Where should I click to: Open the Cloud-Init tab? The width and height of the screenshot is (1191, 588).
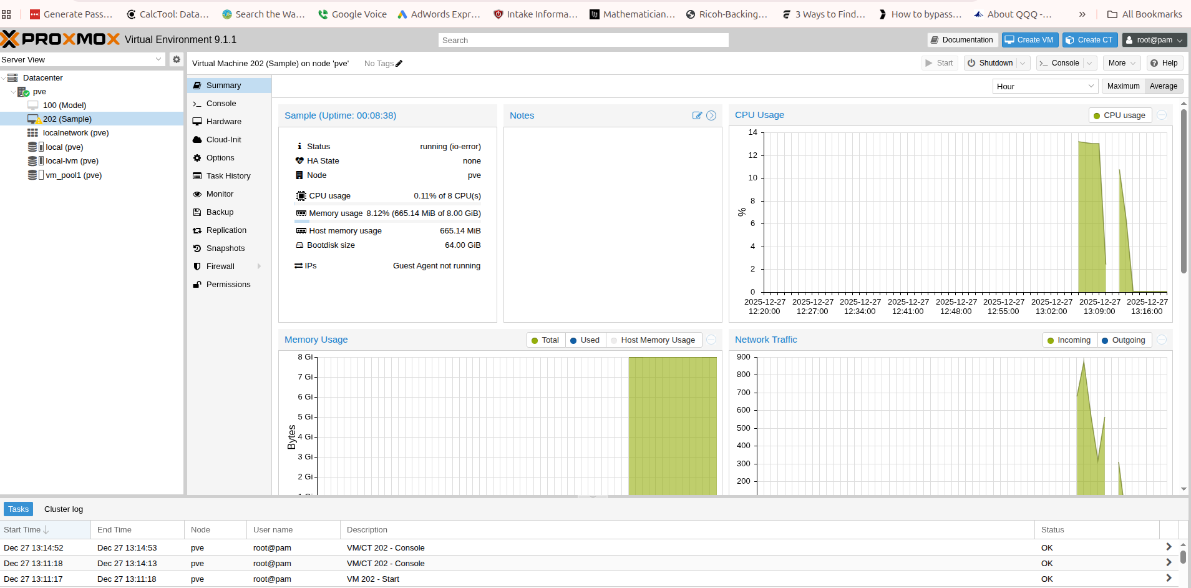pyautogui.click(x=229, y=140)
